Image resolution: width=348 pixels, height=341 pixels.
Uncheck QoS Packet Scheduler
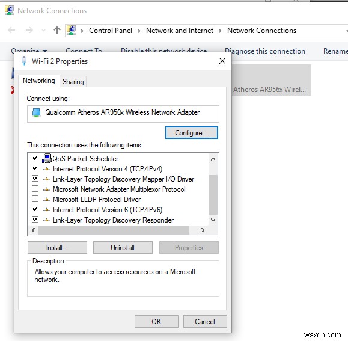(x=35, y=158)
